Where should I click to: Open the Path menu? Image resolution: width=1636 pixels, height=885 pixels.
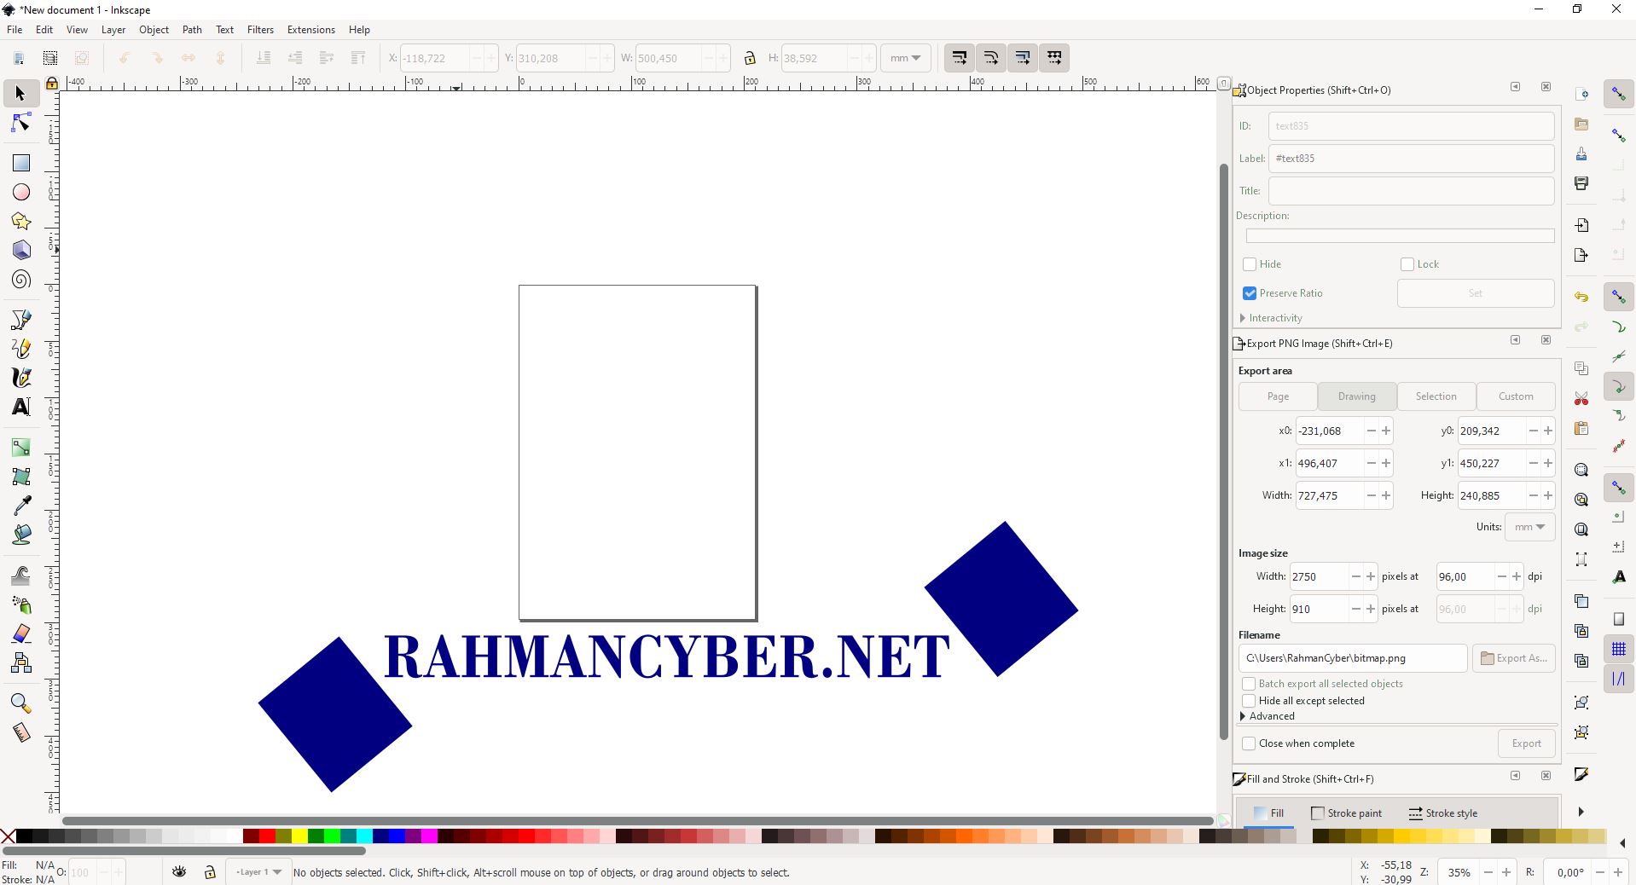click(192, 29)
